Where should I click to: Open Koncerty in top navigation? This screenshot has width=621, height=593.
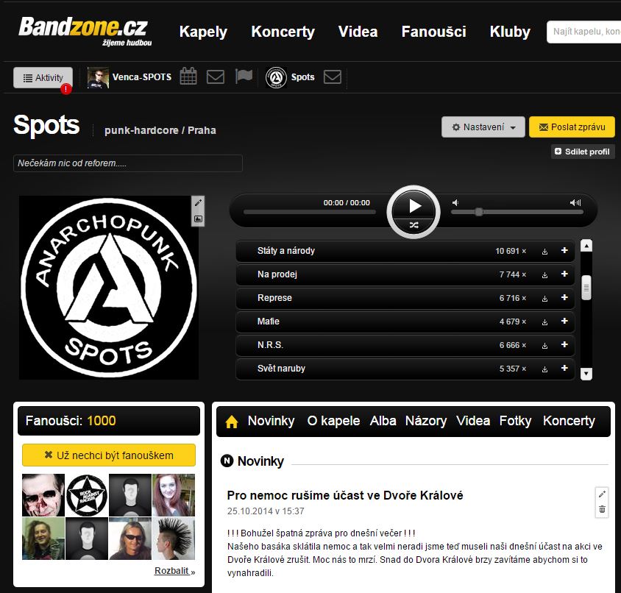pos(283,32)
